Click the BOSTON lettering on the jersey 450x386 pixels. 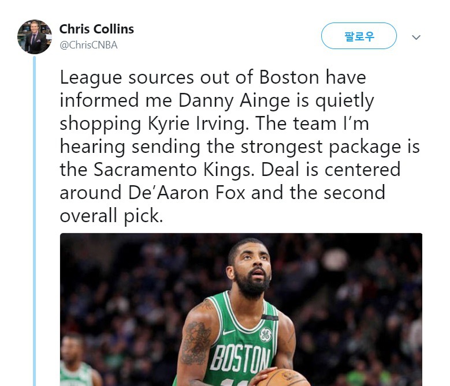(240, 359)
